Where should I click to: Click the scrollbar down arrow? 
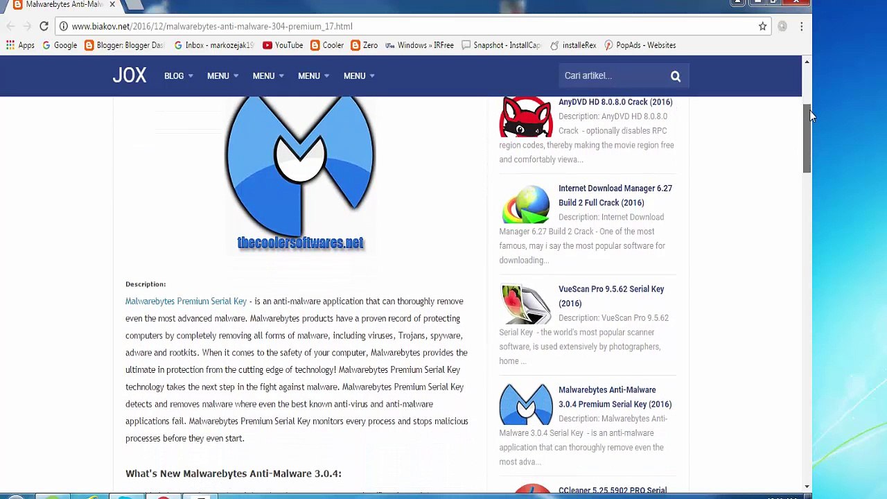807,487
